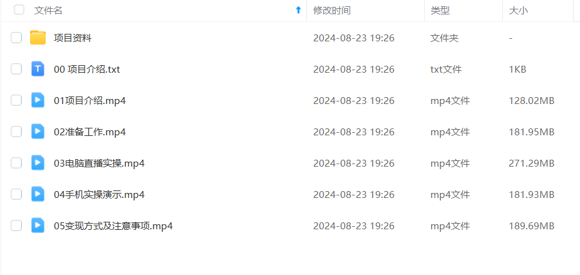Click the txt icon of 00 项目介绍.txt
Viewport: 580px width, 275px height.
38,69
